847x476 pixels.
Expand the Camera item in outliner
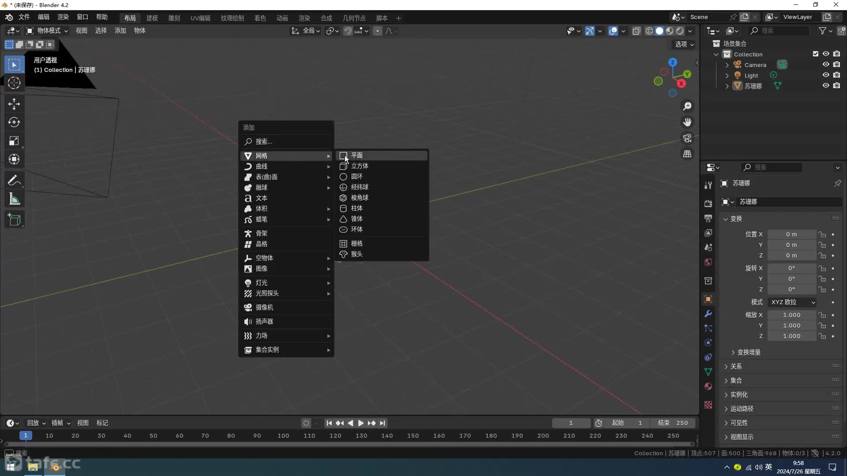(x=727, y=65)
